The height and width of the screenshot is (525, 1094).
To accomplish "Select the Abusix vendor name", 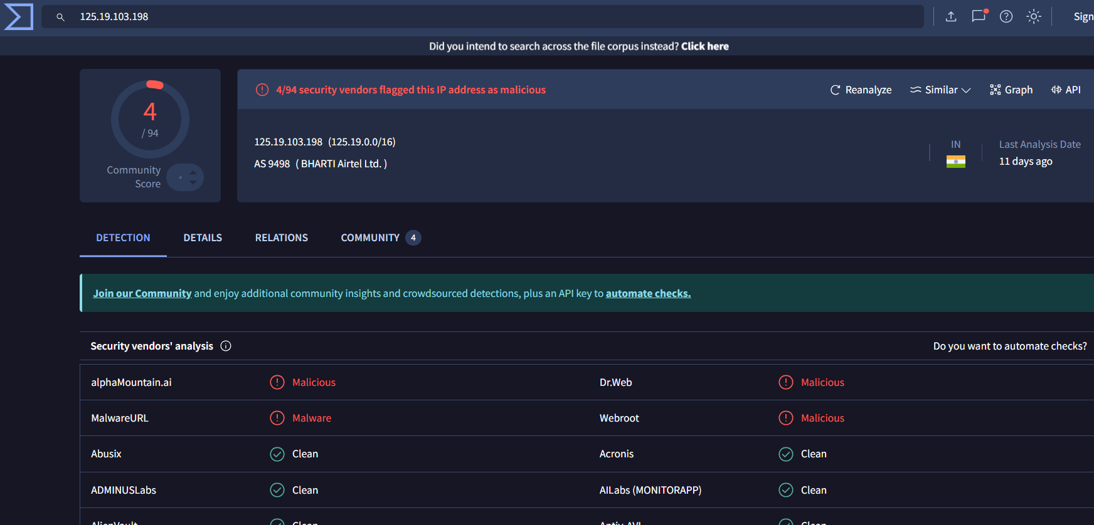I will 106,454.
